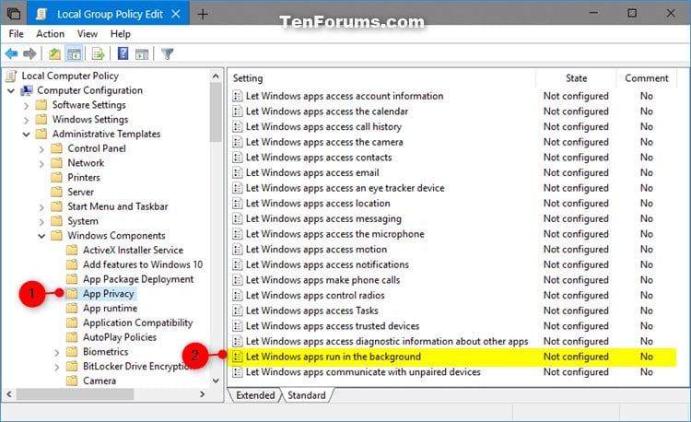The image size is (691, 422).
Task: Click the App runtime folder icon
Action: tap(71, 308)
